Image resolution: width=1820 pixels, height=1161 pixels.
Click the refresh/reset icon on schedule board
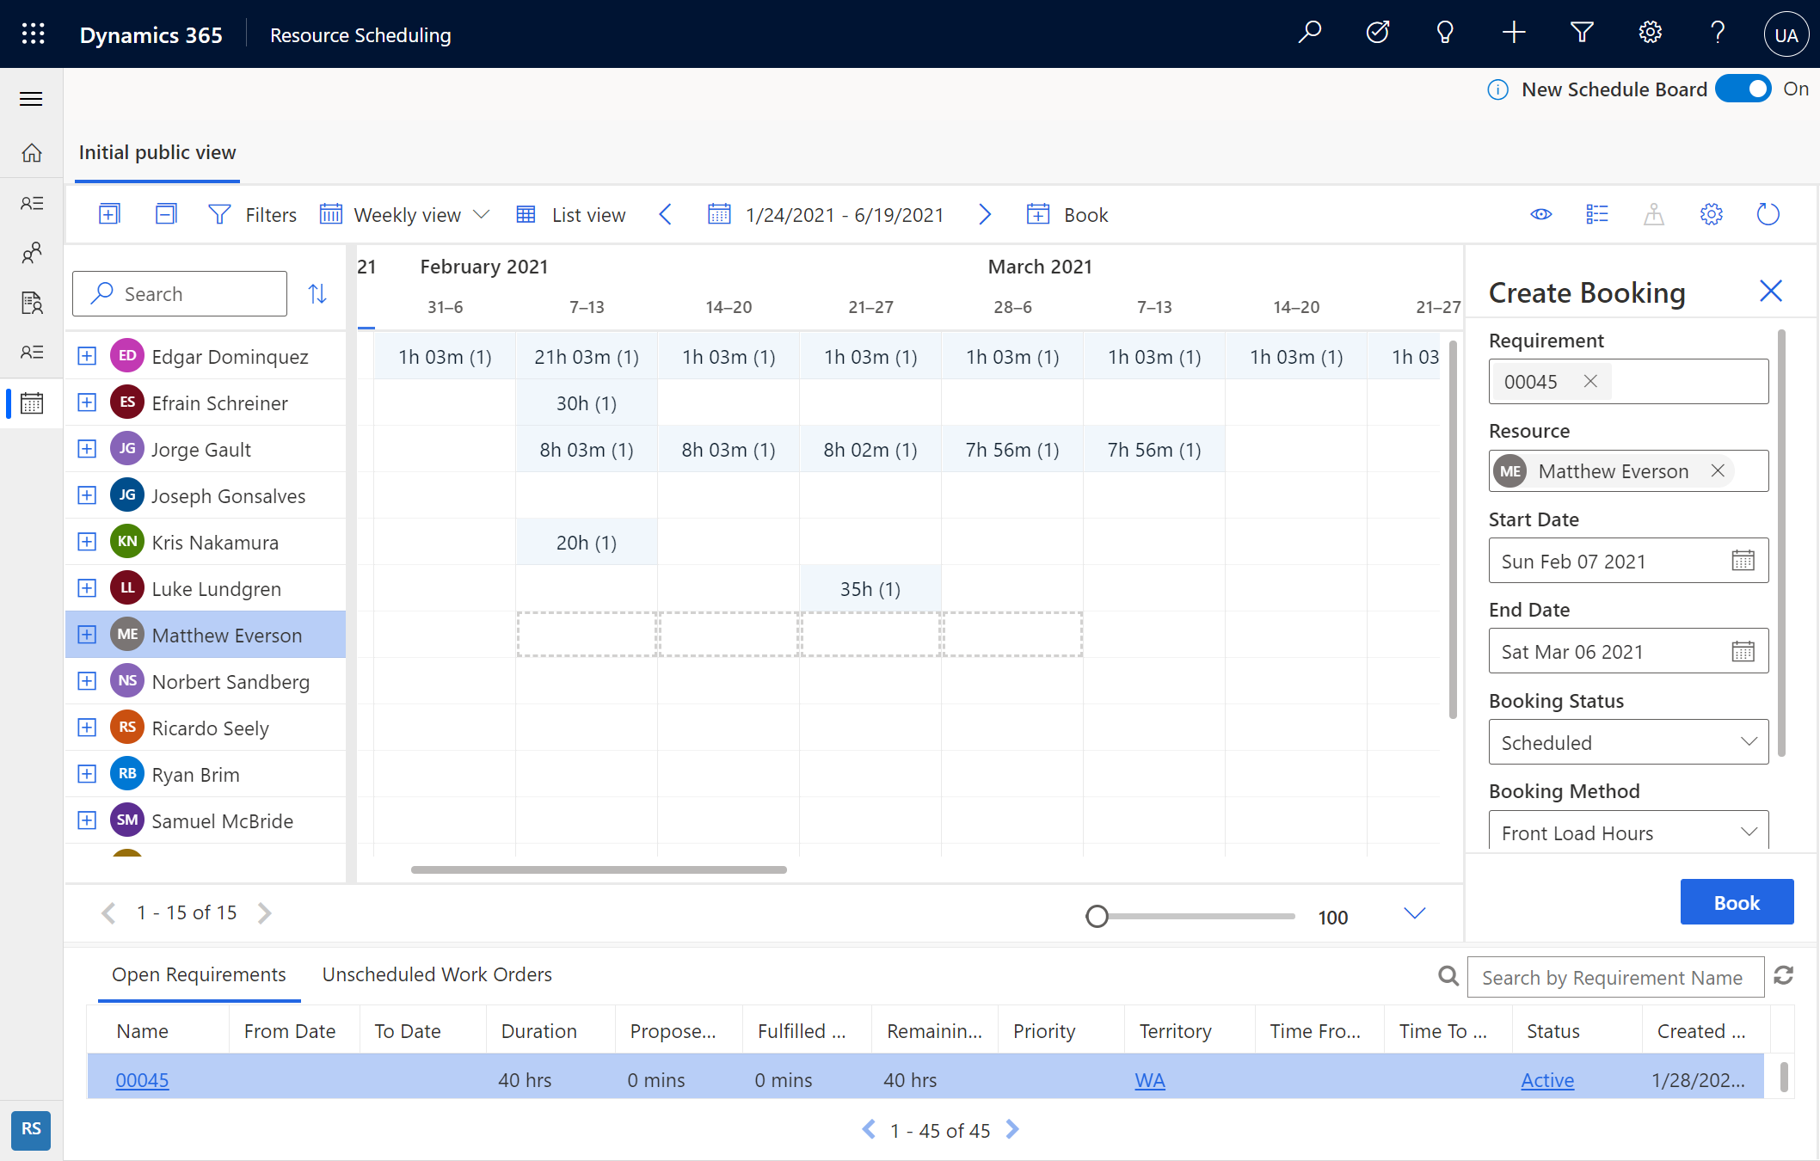1768,215
